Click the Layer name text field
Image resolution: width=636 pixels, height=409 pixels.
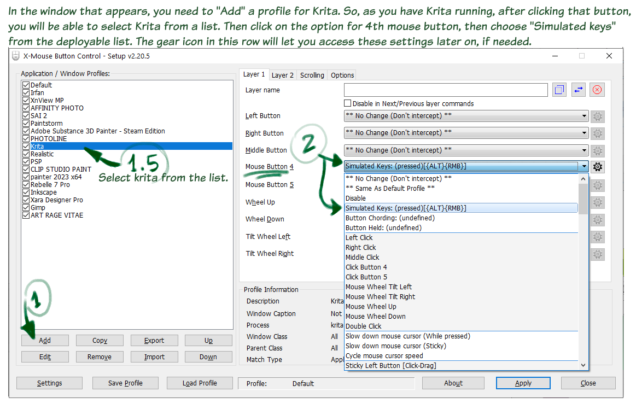445,90
